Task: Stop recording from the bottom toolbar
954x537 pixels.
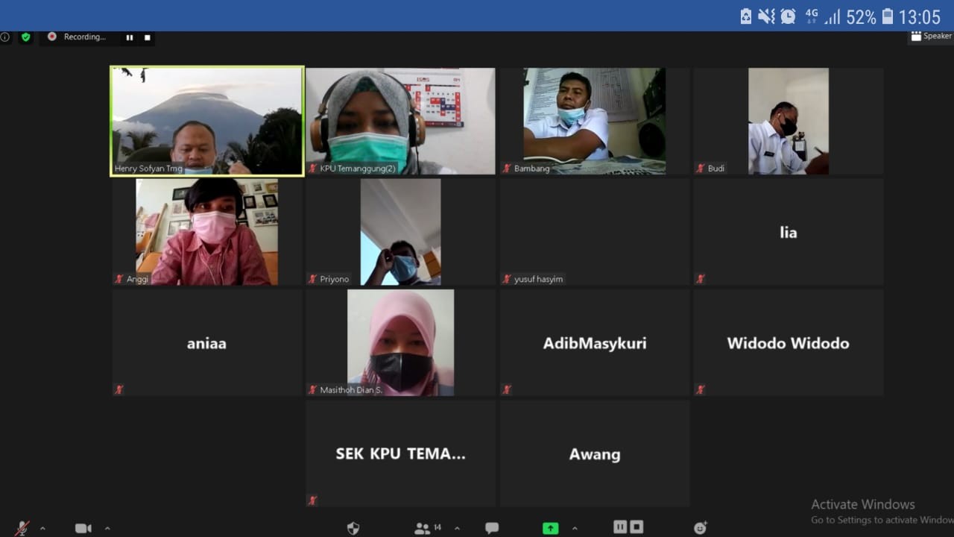Action: tap(636, 527)
